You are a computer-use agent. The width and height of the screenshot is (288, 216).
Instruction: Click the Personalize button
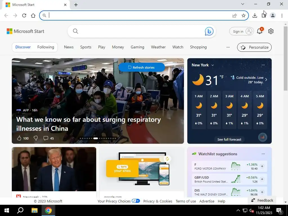tap(254, 47)
